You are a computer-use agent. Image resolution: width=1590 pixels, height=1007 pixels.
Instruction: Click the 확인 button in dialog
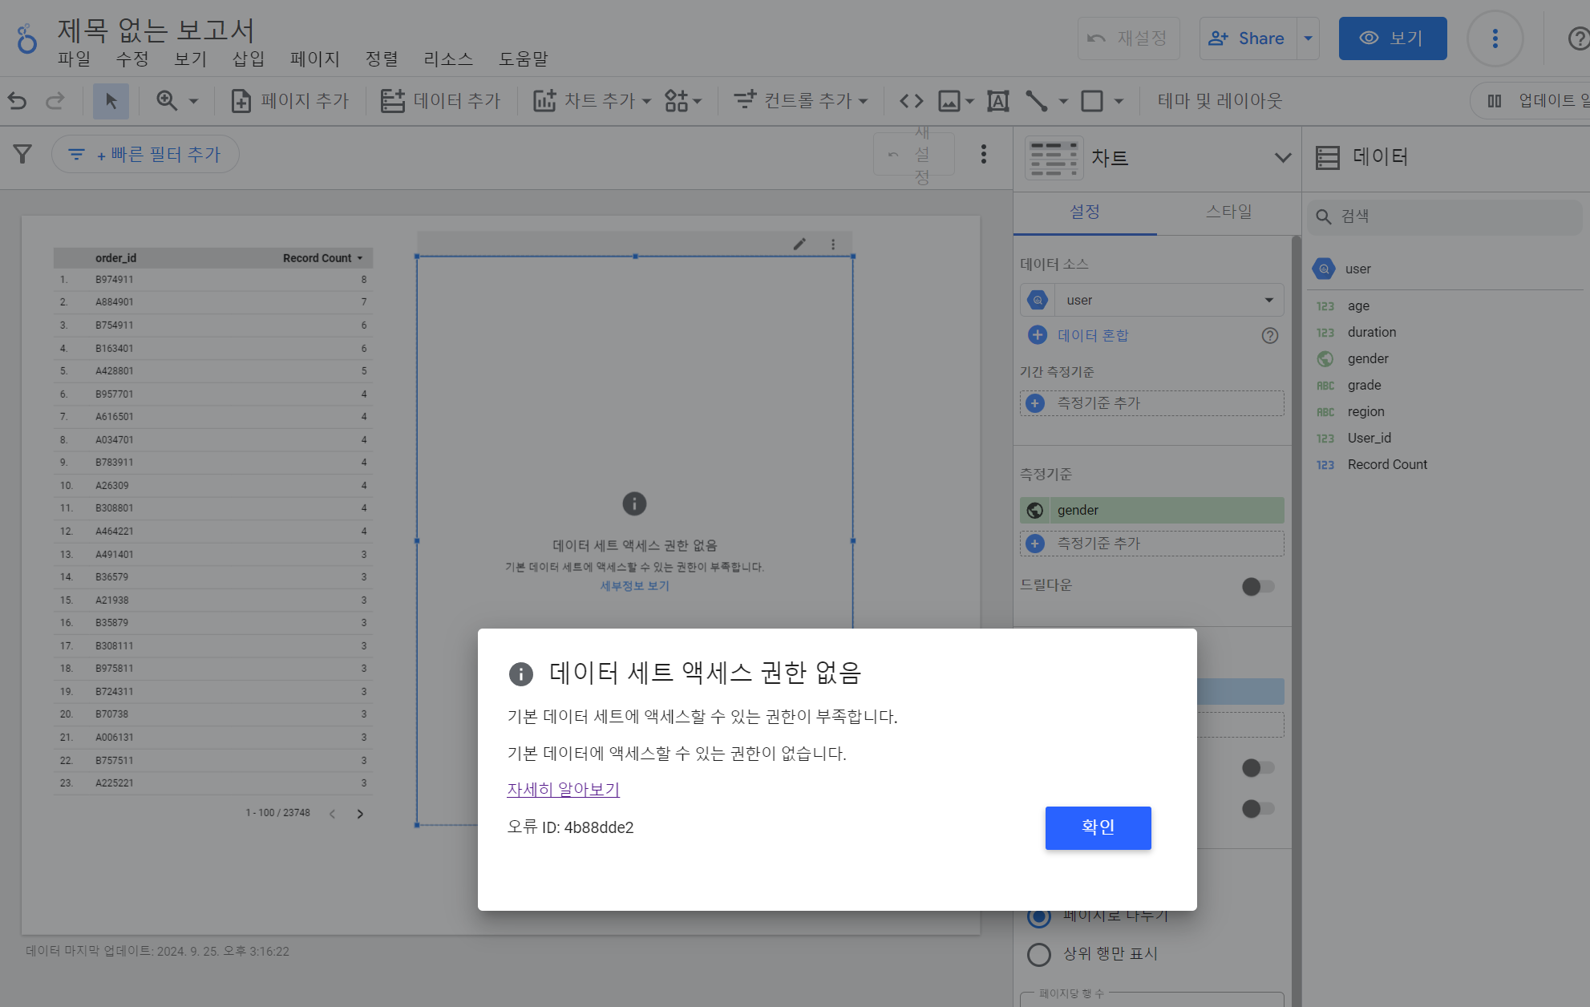point(1098,827)
